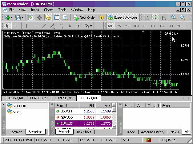Draw a horizontal line tool
Viewport: 193px width, 144px height.
pyautogui.click(x=35, y=26)
